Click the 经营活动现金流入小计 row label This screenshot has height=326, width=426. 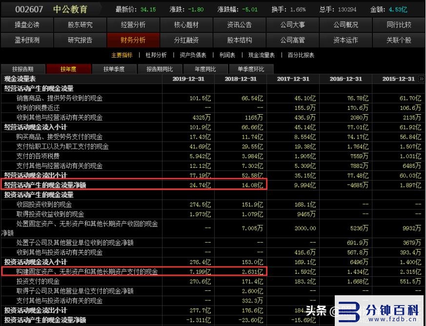[x=35, y=127]
